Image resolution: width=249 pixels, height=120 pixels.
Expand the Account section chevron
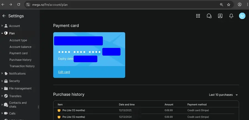(2, 26)
